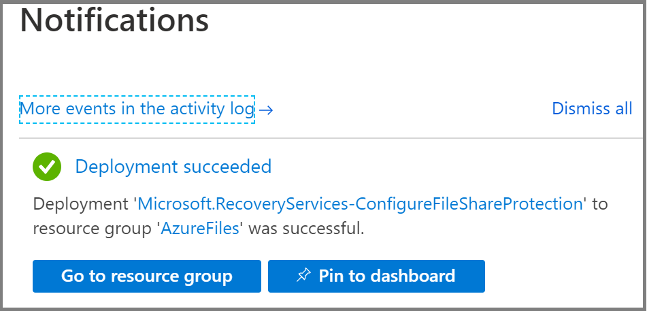
Task: Click the arrow icon beside activity log link
Action: [266, 110]
